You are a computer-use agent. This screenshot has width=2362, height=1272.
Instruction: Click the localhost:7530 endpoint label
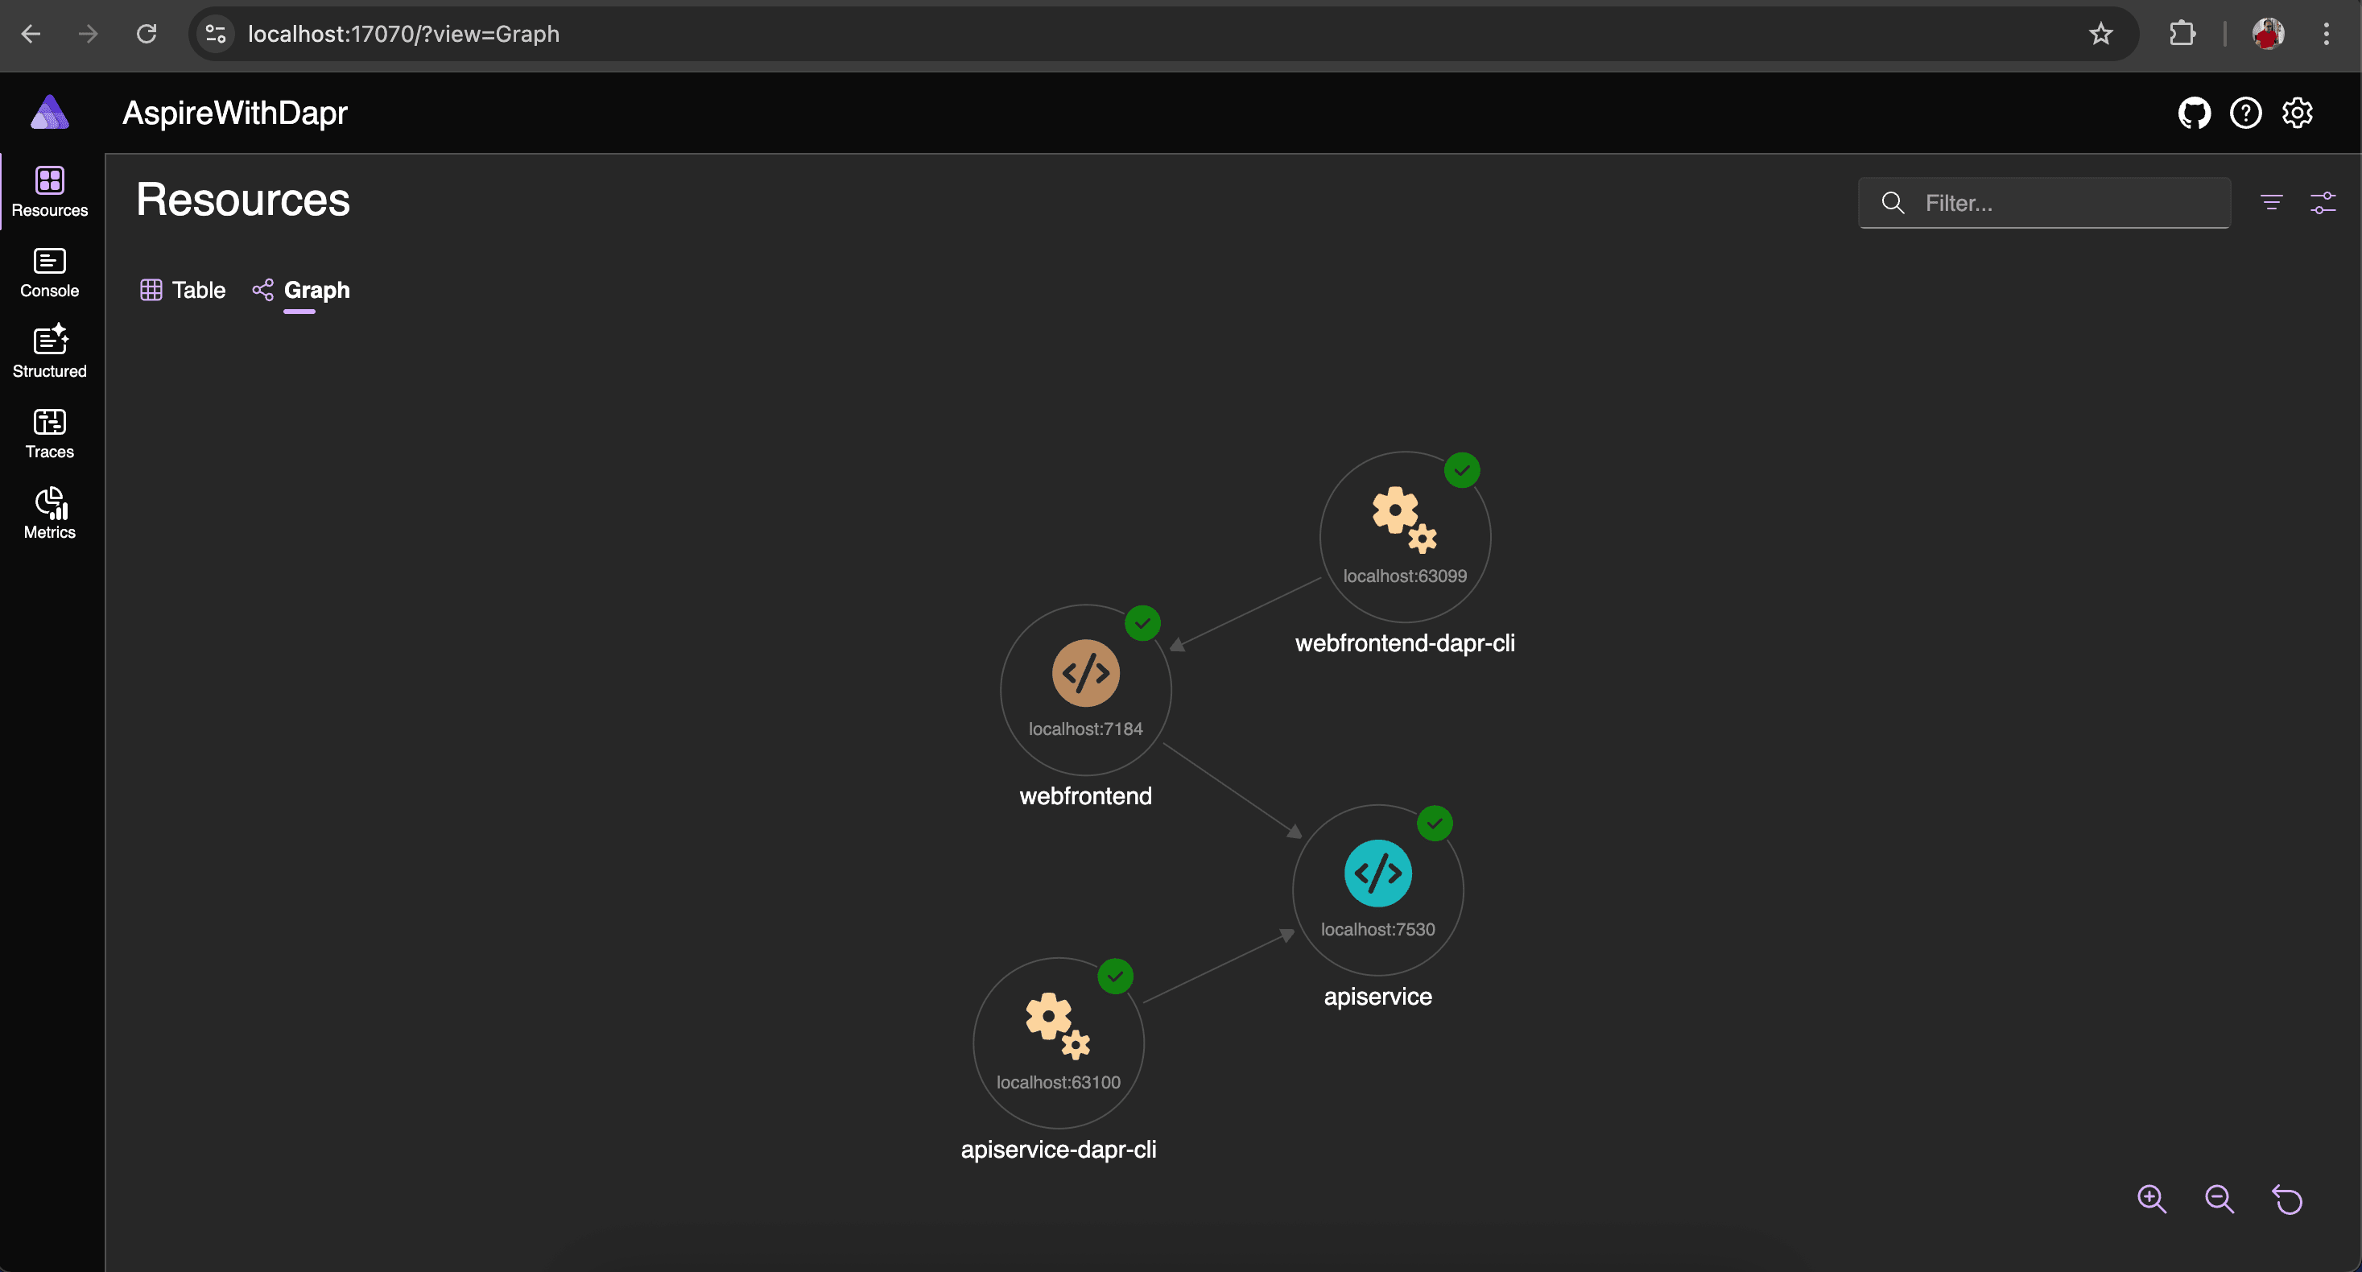coord(1377,929)
